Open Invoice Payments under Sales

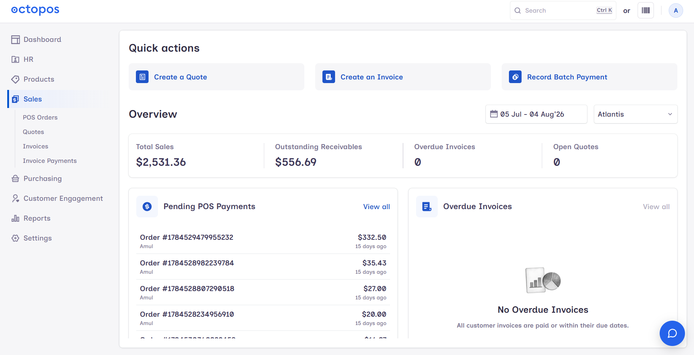point(50,161)
